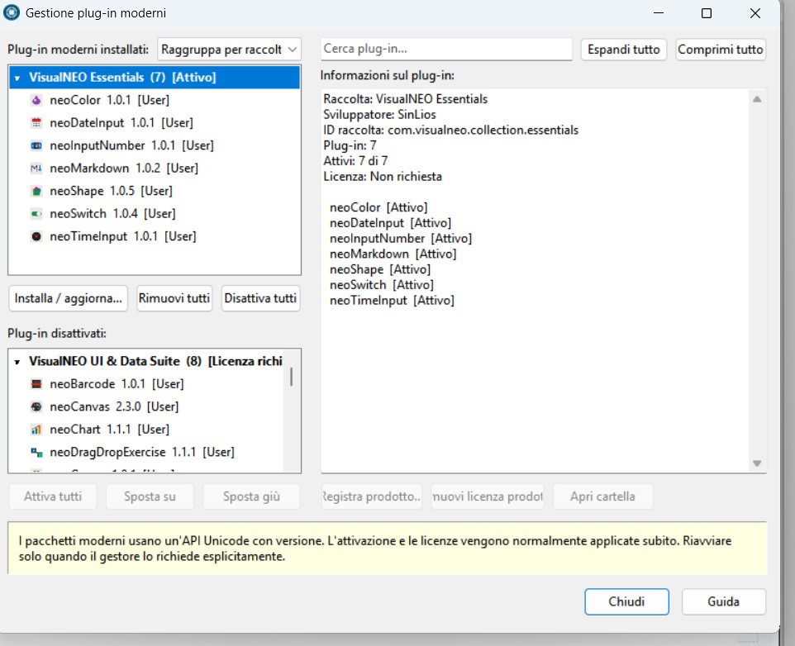Viewport: 795px width, 646px height.
Task: Select neoSwitch 1.0.4 entry
Action: coord(112,214)
